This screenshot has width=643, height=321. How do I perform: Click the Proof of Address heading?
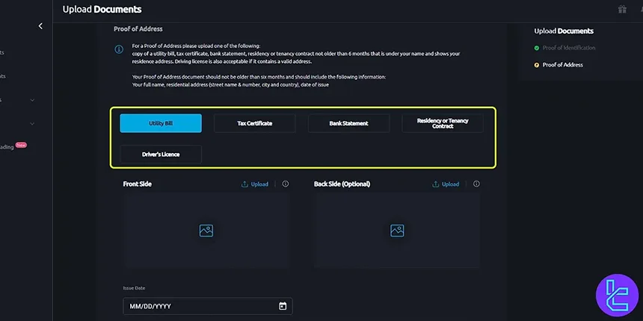[138, 29]
